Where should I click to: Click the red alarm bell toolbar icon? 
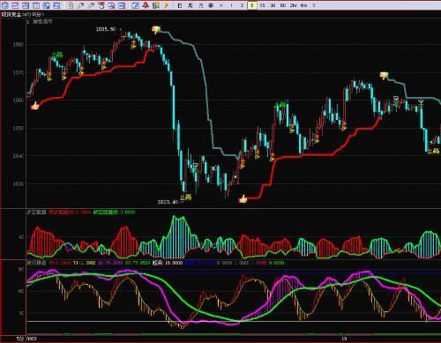146,5
